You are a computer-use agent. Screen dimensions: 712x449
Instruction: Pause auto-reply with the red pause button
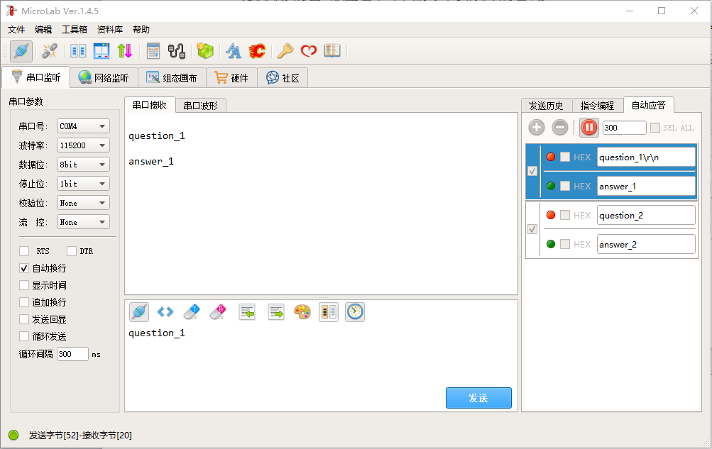[589, 128]
